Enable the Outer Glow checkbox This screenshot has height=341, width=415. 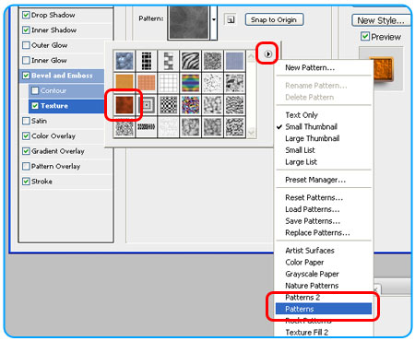pyautogui.click(x=26, y=45)
